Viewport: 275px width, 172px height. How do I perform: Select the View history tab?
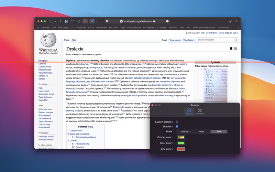(x=189, y=40)
